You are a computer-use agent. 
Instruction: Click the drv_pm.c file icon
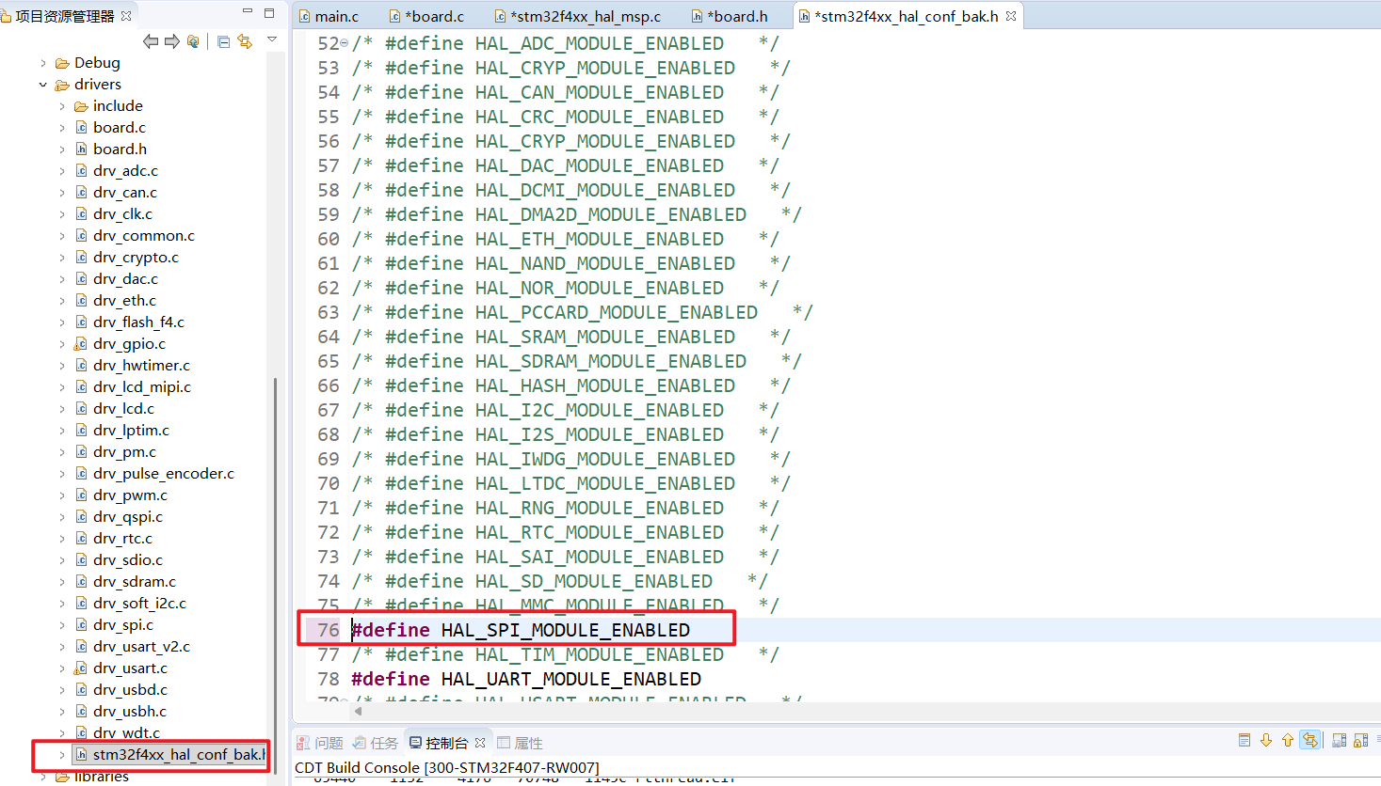[81, 452]
